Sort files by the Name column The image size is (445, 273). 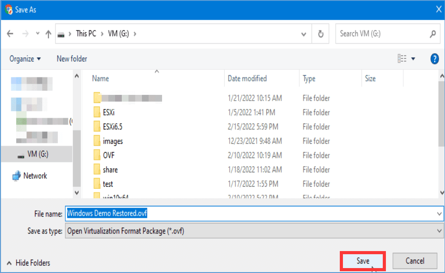[100, 78]
